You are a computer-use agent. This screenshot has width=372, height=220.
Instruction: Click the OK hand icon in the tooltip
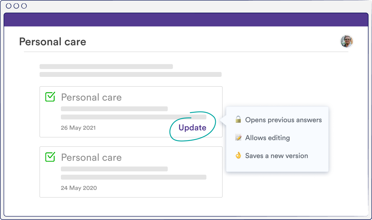(x=238, y=156)
